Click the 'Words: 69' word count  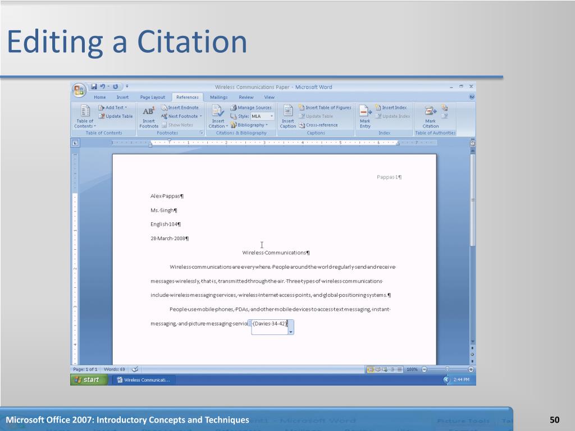pos(114,369)
